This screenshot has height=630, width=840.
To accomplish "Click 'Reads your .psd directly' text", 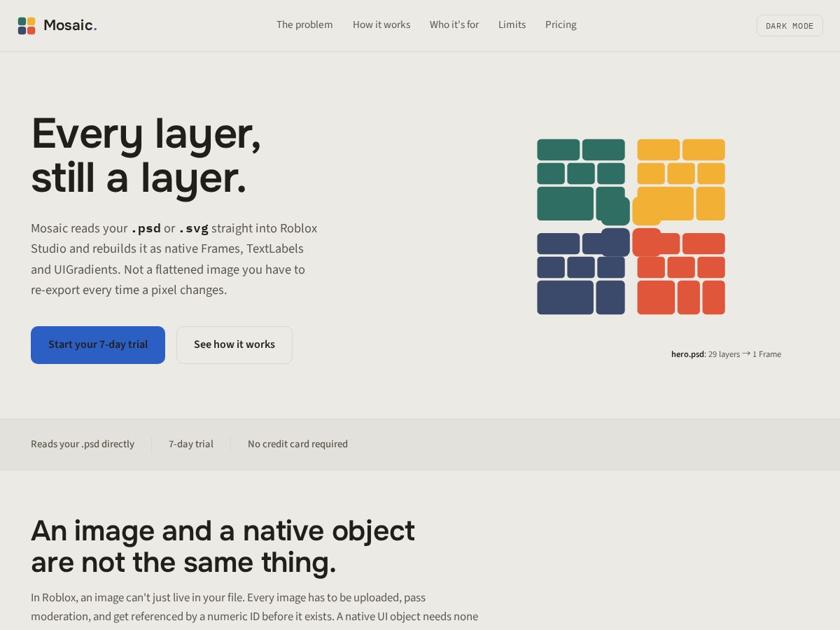I will click(x=83, y=444).
